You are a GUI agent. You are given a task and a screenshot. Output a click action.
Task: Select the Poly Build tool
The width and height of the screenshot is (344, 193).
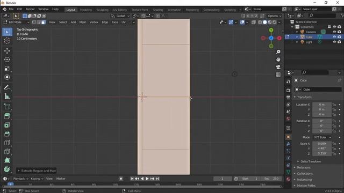point(7,160)
